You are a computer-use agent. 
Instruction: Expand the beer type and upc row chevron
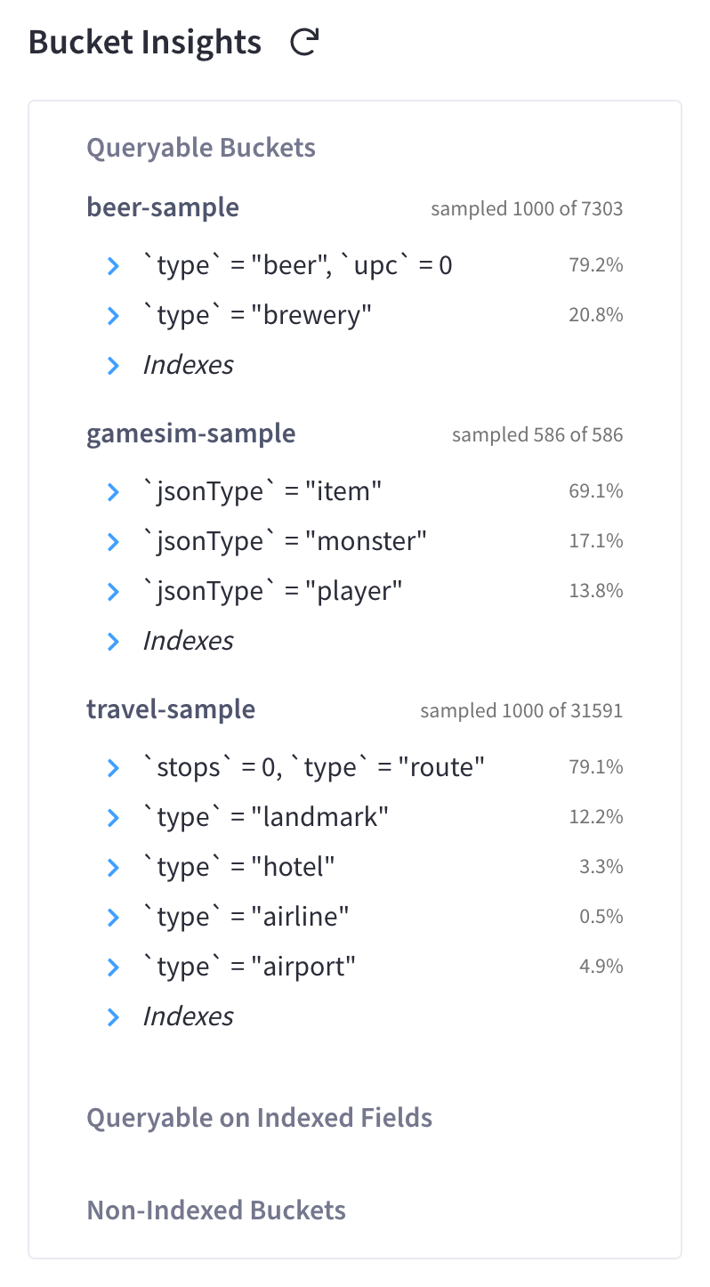click(x=113, y=265)
